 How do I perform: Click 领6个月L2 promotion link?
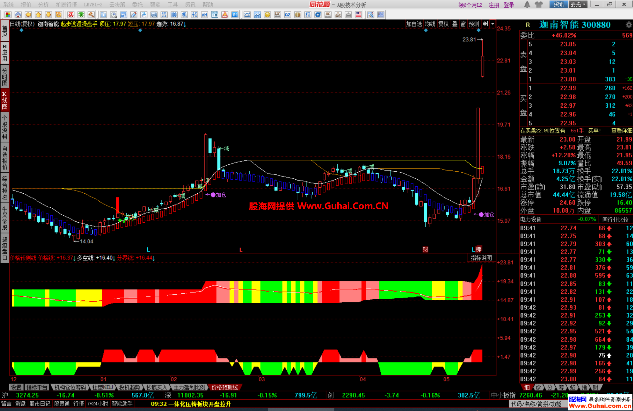point(470,5)
